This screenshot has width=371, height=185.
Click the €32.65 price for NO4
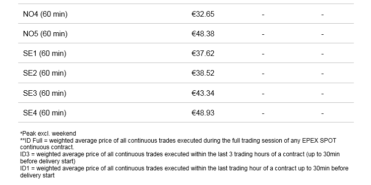(203, 14)
